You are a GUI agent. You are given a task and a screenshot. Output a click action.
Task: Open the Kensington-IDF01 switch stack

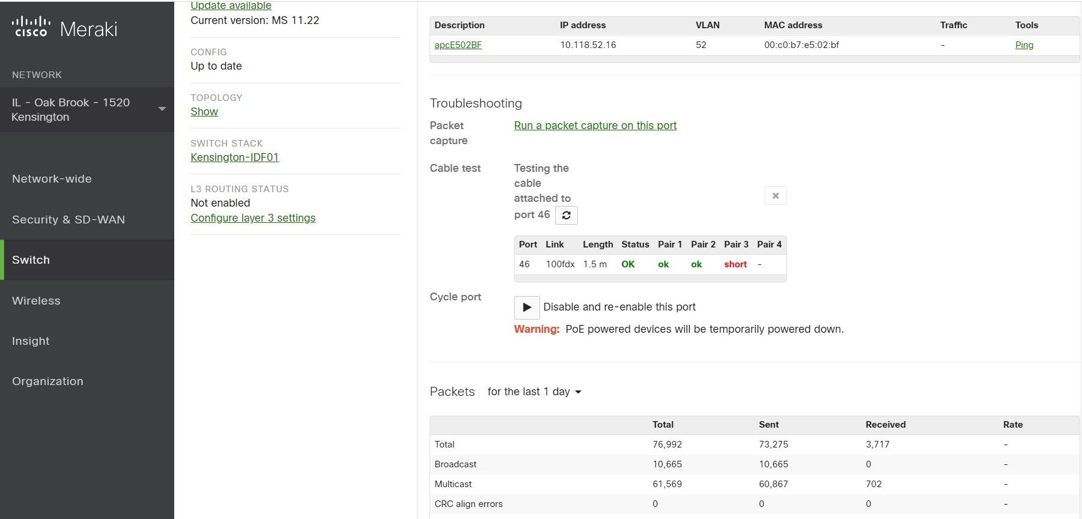pyautogui.click(x=235, y=157)
